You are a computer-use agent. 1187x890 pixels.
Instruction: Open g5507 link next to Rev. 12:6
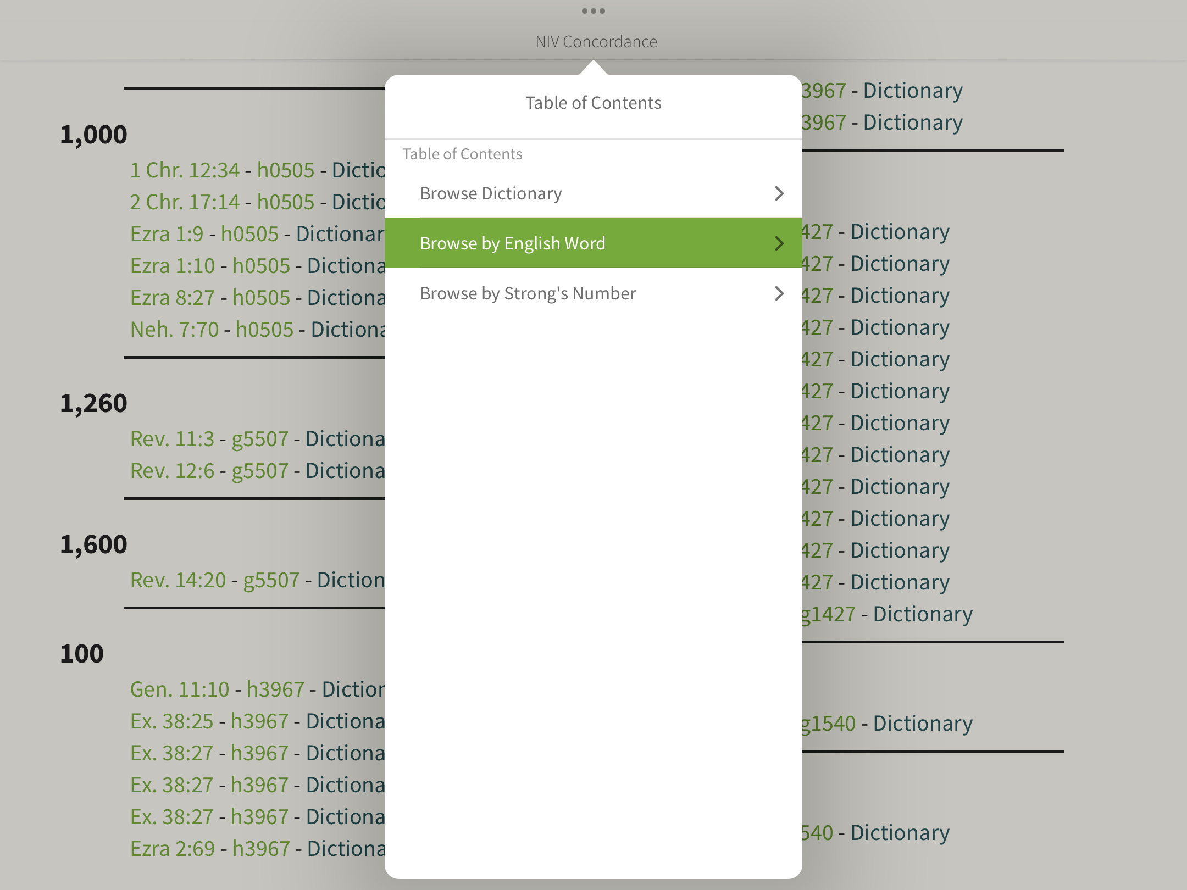(x=260, y=471)
